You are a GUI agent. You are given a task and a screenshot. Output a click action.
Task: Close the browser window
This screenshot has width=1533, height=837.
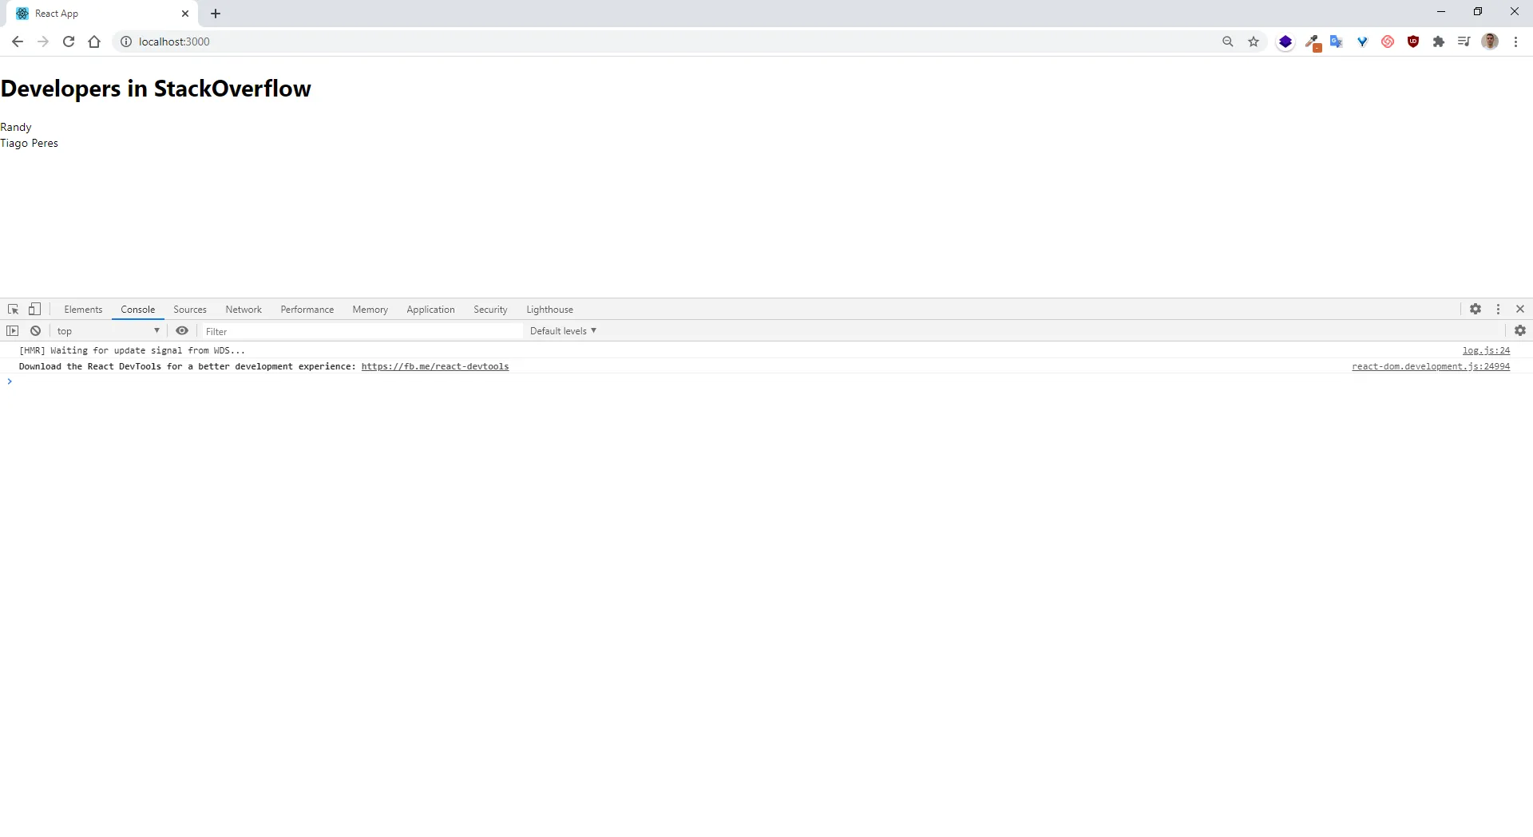(x=1515, y=12)
